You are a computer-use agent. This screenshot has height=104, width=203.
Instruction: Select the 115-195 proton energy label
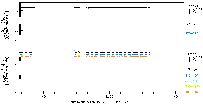(192, 76)
